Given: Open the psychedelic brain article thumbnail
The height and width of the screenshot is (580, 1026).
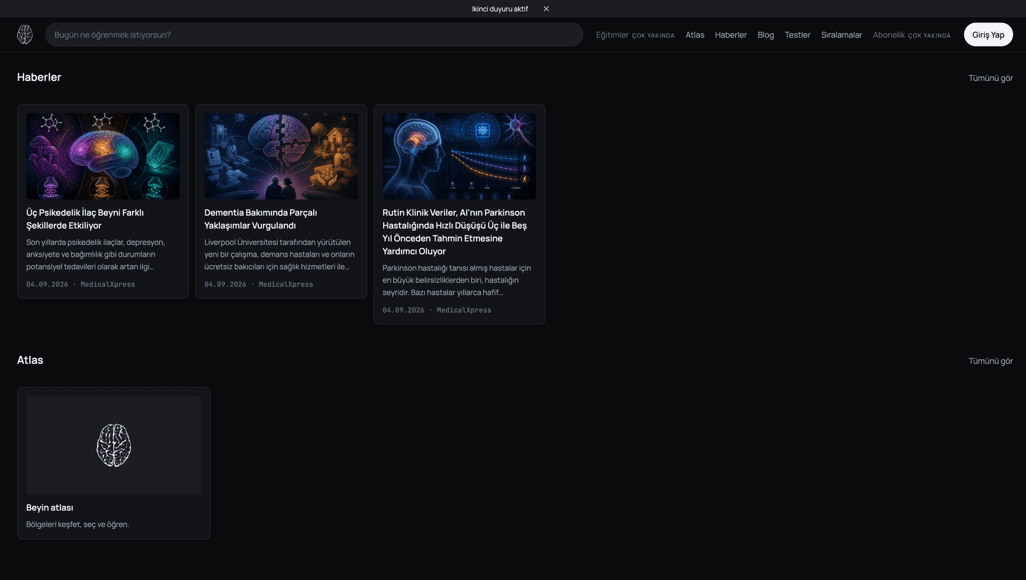Looking at the screenshot, I should click(x=103, y=156).
